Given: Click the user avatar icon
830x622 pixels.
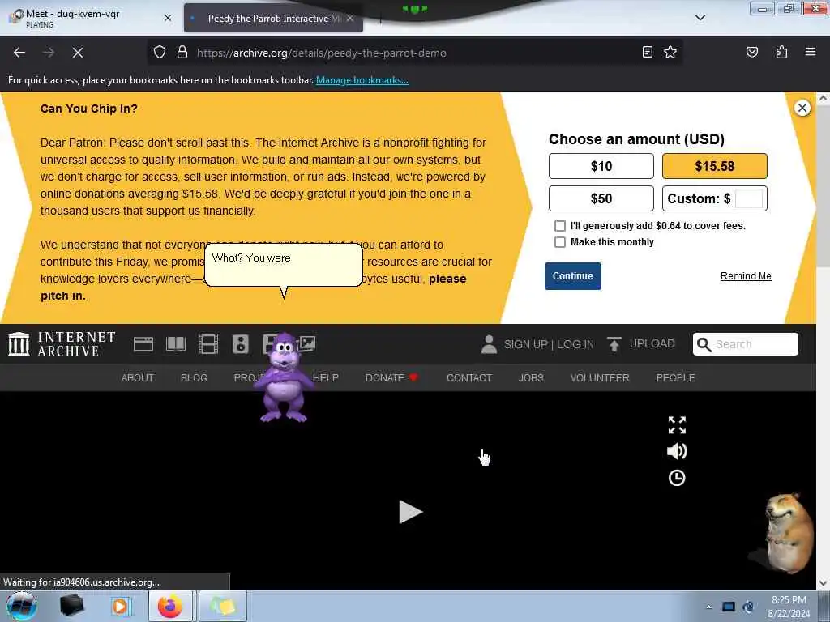Looking at the screenshot, I should pyautogui.click(x=489, y=344).
